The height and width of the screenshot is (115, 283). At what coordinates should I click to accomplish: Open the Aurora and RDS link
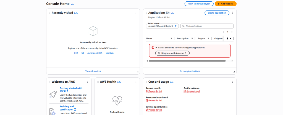(x=95, y=53)
